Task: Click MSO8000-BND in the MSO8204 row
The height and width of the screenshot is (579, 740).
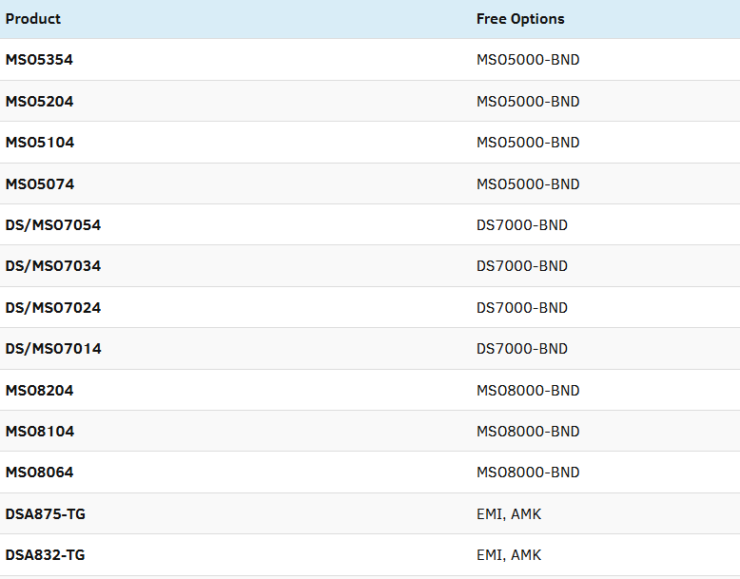Action: pos(528,390)
